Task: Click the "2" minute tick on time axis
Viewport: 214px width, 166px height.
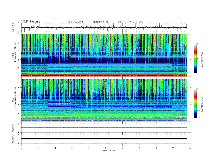Action: click(55, 148)
